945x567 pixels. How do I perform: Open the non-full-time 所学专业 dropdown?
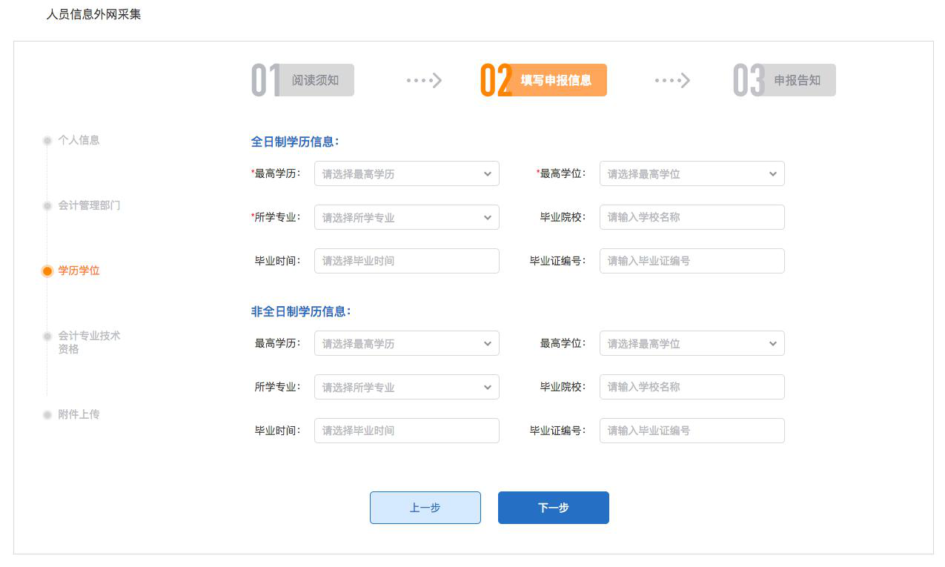coord(406,387)
